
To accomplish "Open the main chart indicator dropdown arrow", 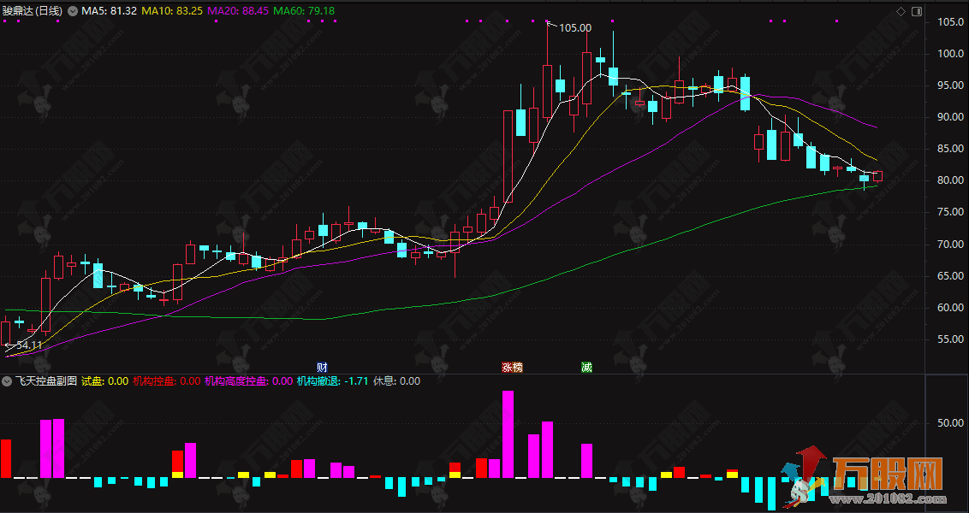I will pos(71,11).
